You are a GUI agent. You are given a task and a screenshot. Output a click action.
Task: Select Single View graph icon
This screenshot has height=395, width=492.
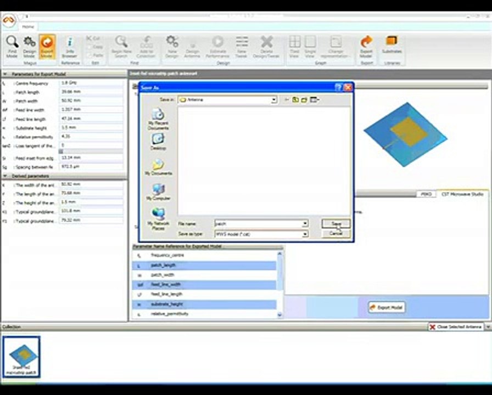(310, 47)
